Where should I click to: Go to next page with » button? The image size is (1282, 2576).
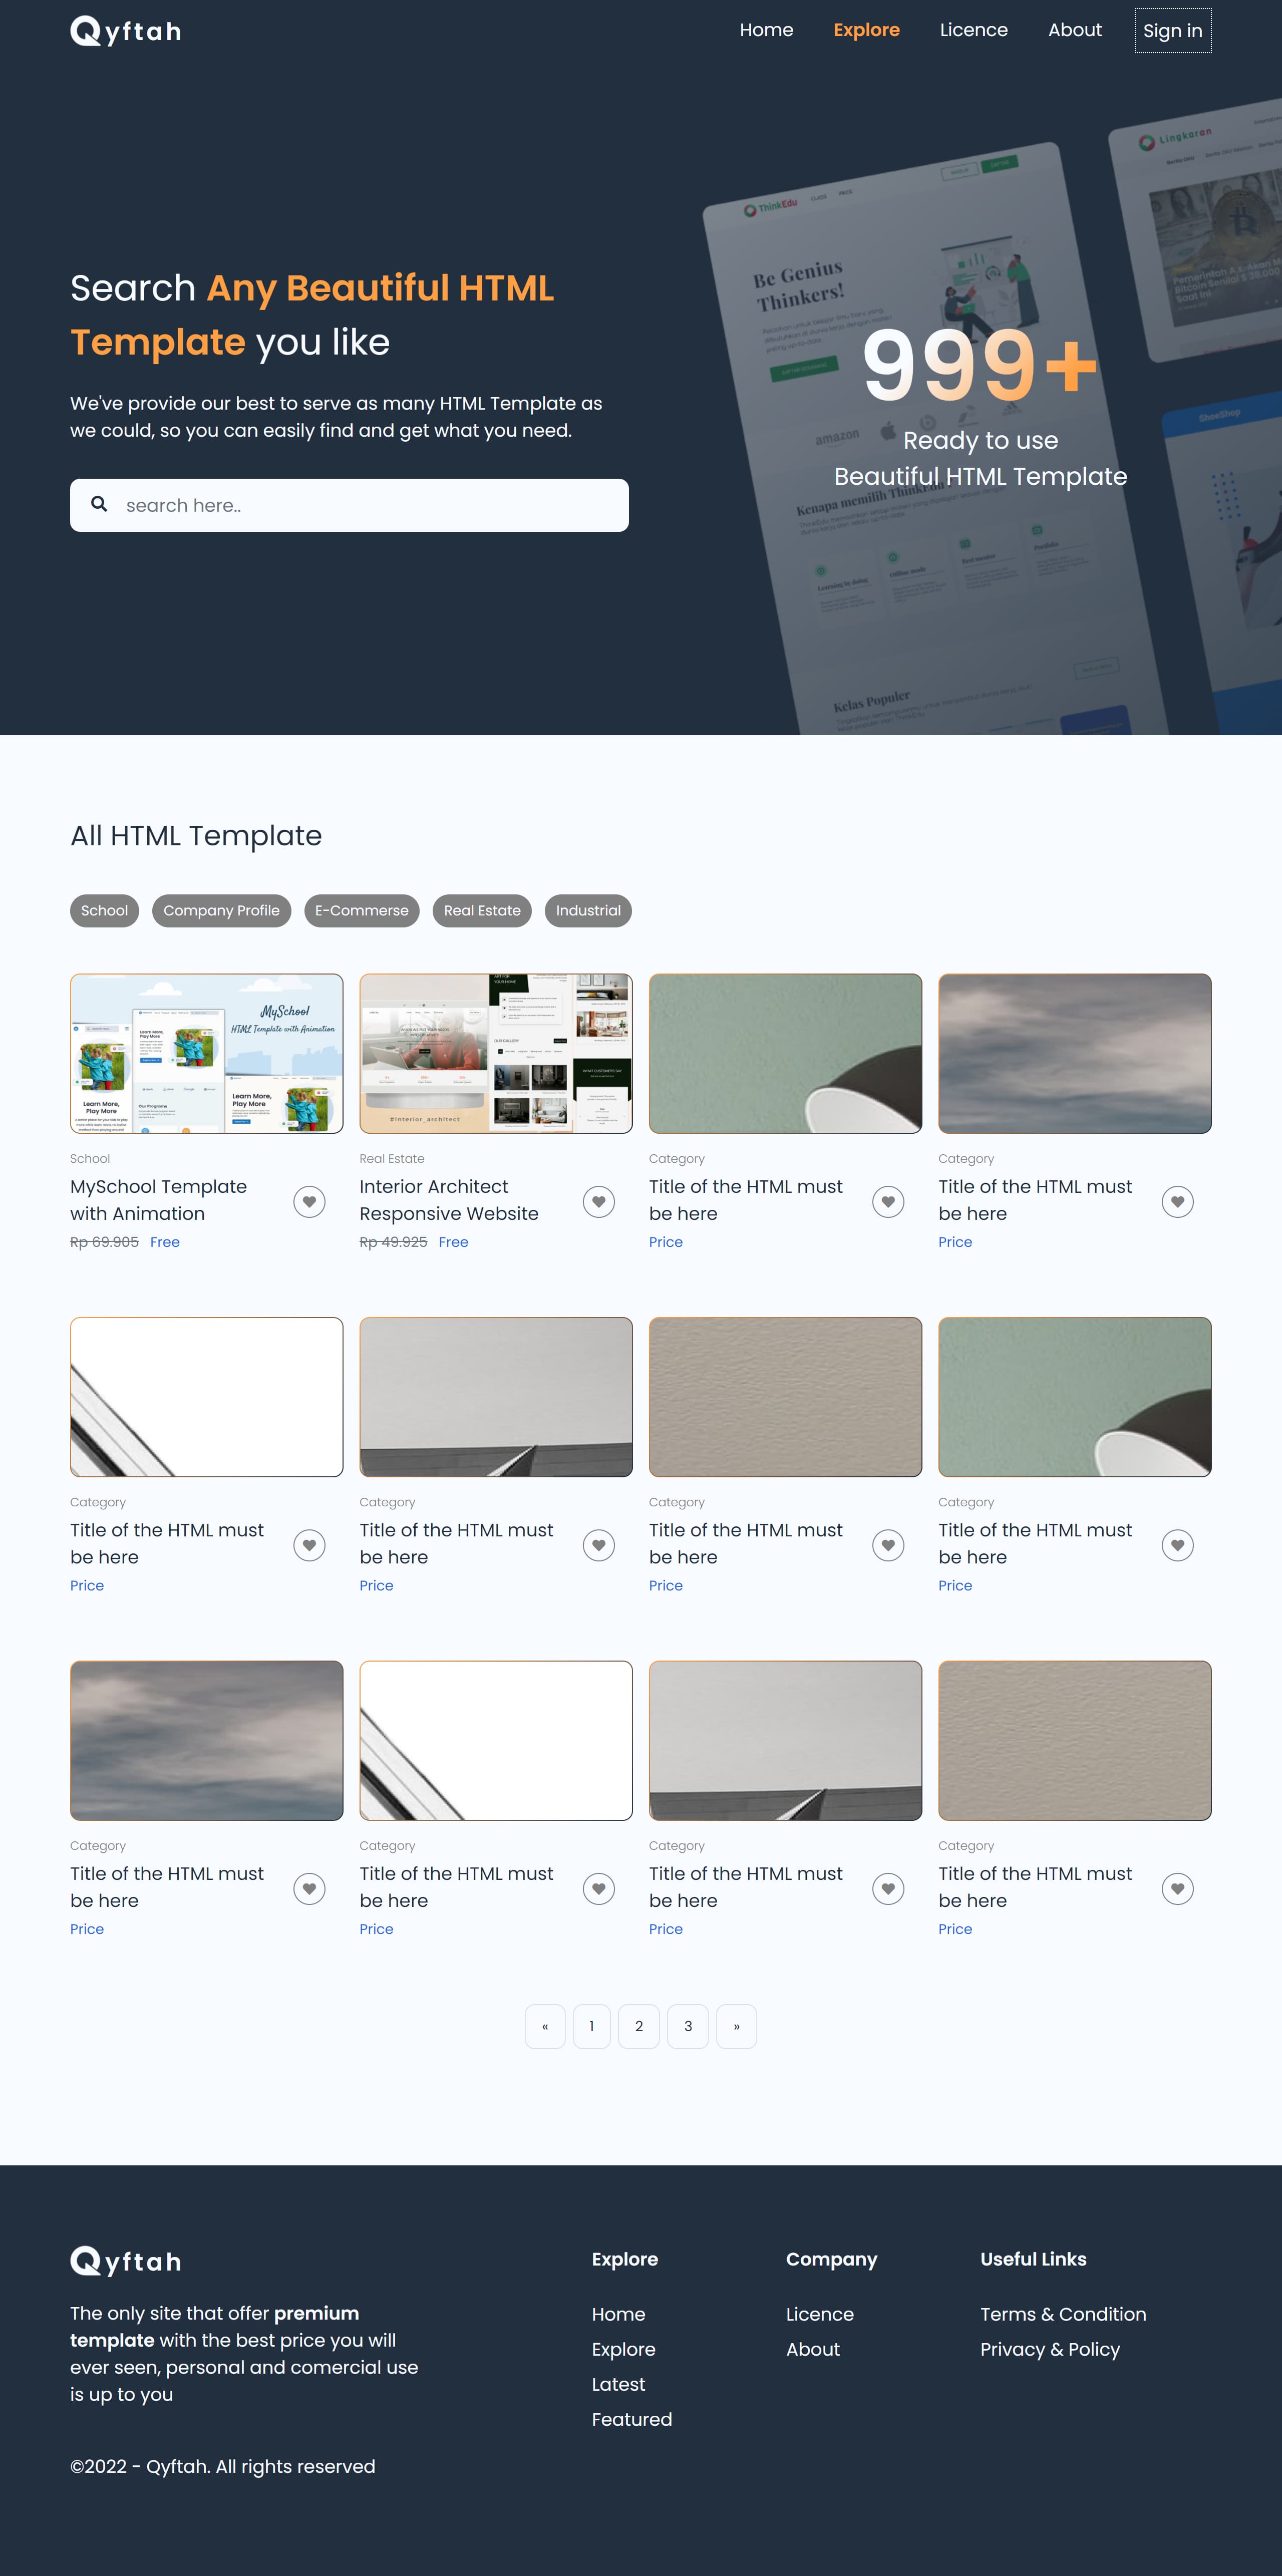click(737, 2026)
